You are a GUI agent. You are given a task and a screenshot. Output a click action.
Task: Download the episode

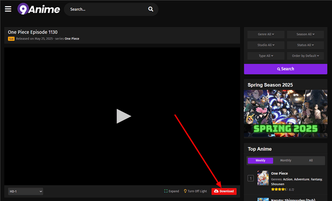click(x=224, y=191)
